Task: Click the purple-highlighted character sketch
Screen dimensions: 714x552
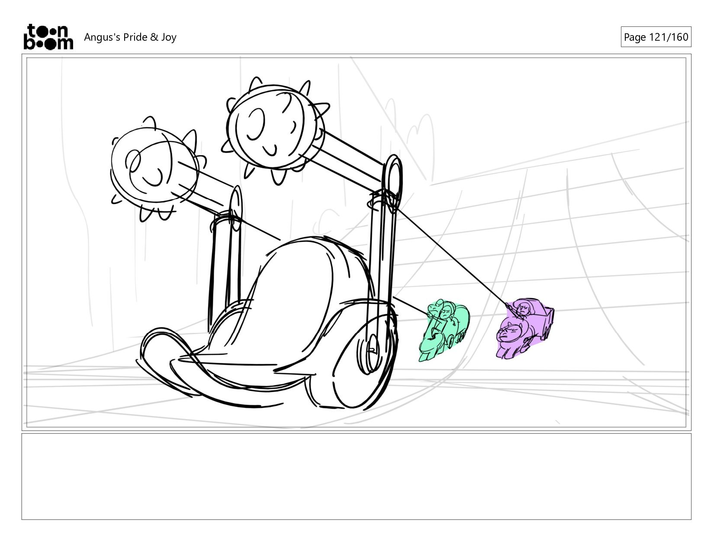Action: (524, 329)
